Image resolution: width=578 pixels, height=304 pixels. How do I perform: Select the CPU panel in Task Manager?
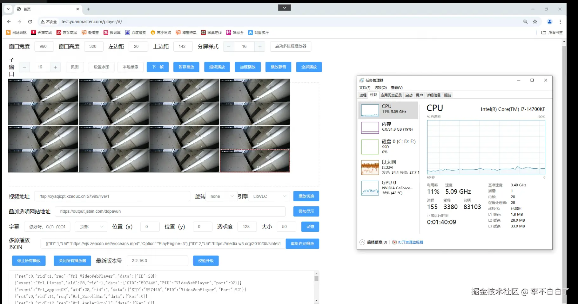(x=388, y=110)
